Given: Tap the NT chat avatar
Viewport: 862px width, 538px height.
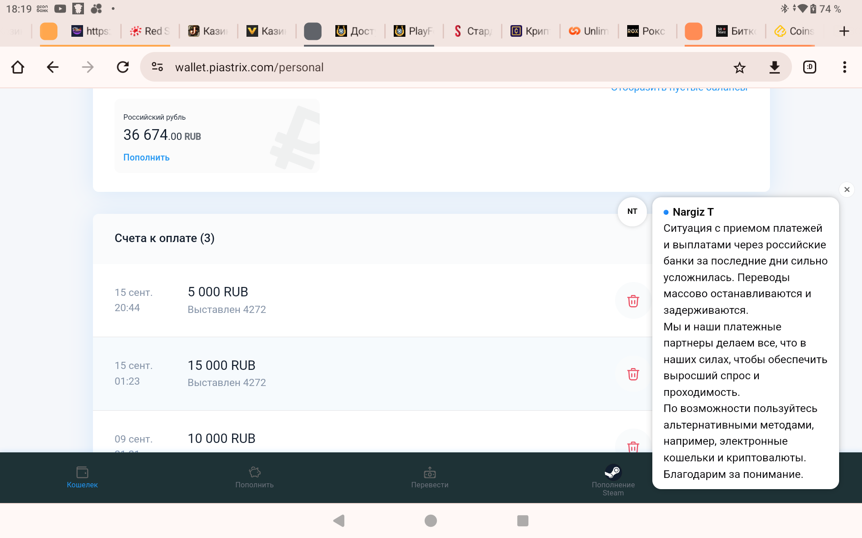Looking at the screenshot, I should (632, 212).
